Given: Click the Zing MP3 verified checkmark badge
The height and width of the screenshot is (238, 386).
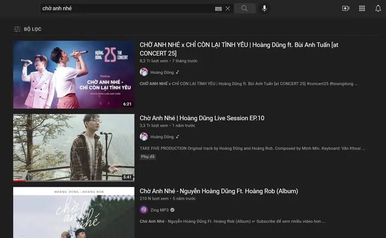Looking at the screenshot, I should coord(172,210).
